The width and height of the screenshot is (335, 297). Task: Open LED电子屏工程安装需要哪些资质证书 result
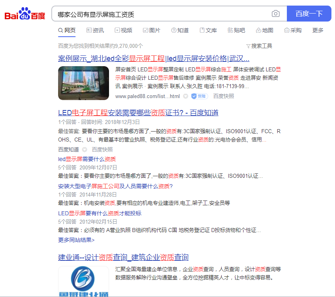pyautogui.click(x=138, y=113)
